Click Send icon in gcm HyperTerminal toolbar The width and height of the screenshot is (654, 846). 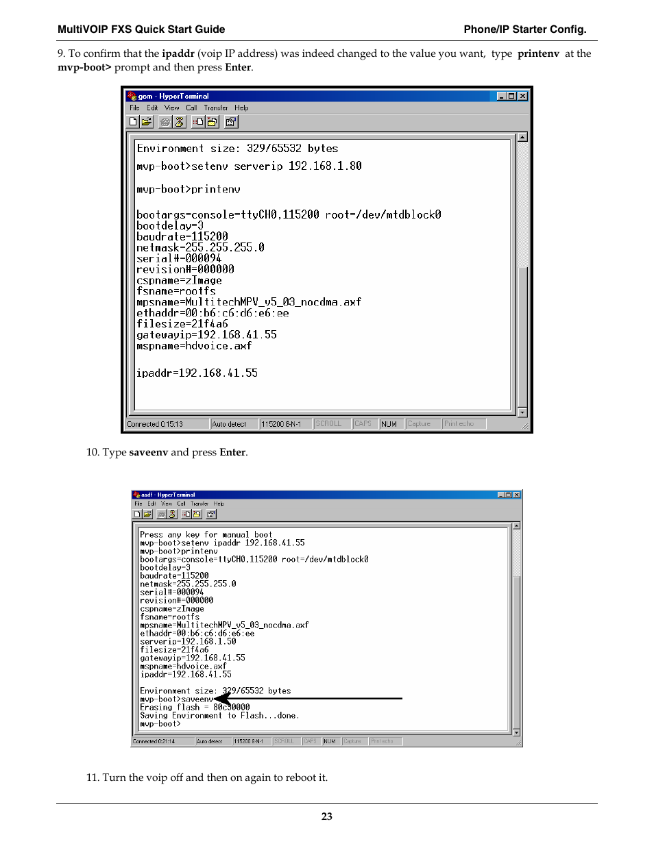coord(198,122)
